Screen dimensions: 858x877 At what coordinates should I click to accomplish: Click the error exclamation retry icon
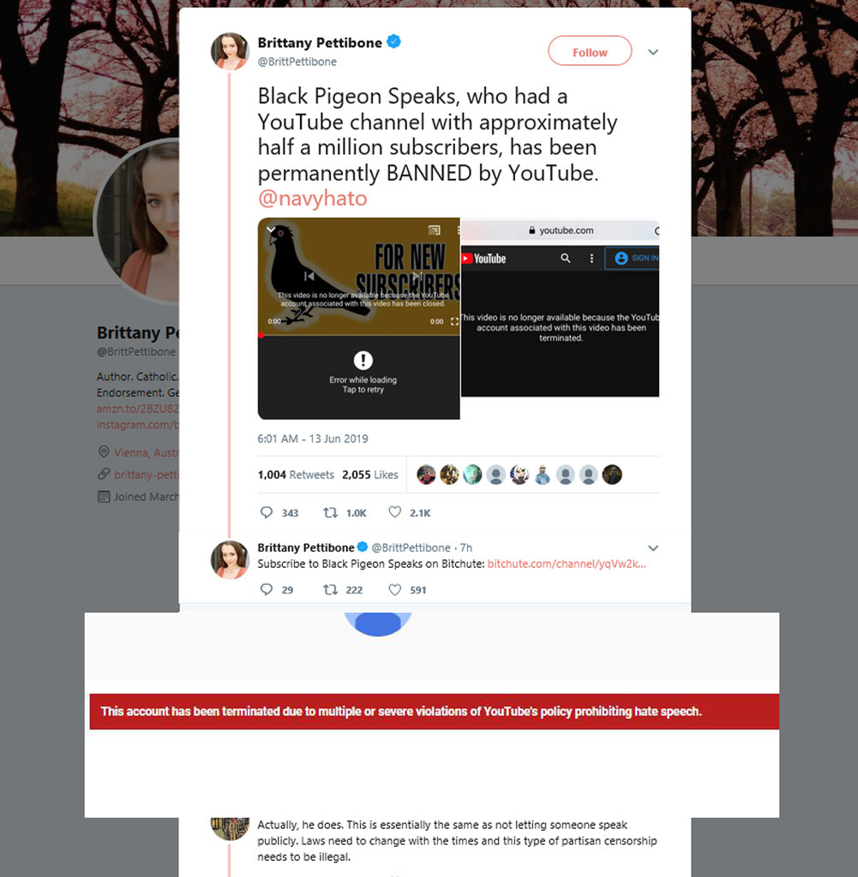[x=363, y=361]
